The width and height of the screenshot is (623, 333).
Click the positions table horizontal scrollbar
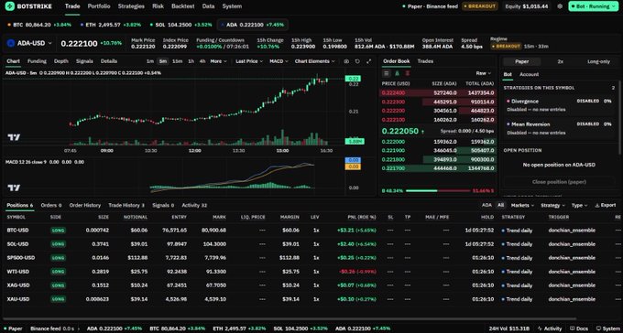[x=290, y=318]
